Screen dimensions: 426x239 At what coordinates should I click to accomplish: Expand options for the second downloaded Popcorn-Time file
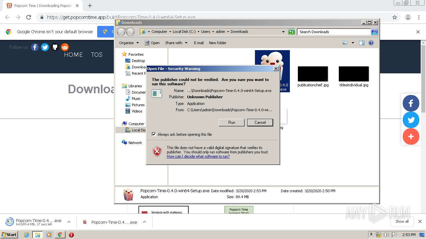tap(144, 222)
